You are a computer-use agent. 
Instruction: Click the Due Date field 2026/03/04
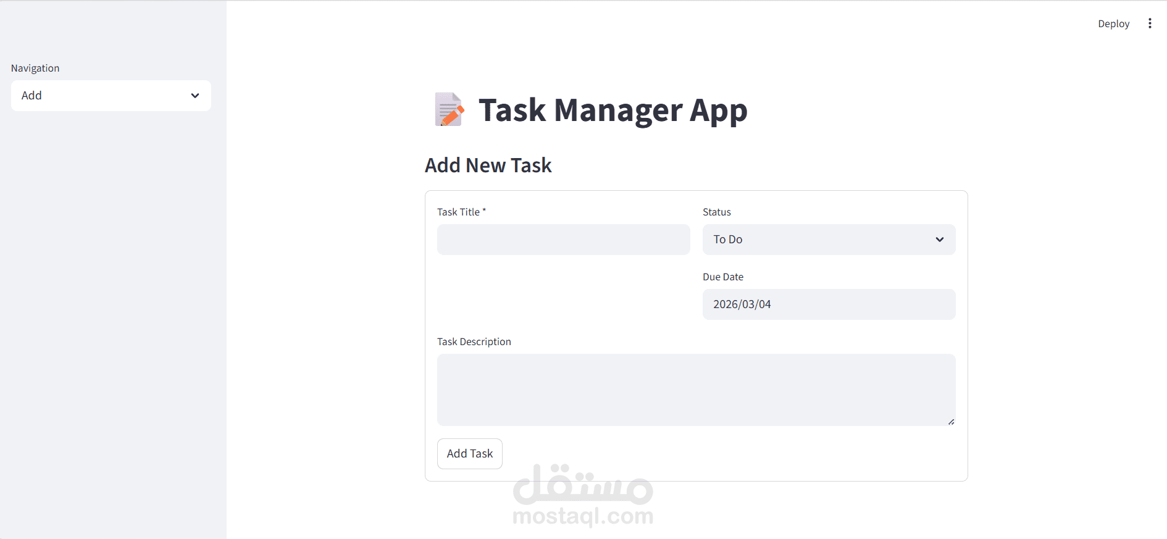pos(829,304)
